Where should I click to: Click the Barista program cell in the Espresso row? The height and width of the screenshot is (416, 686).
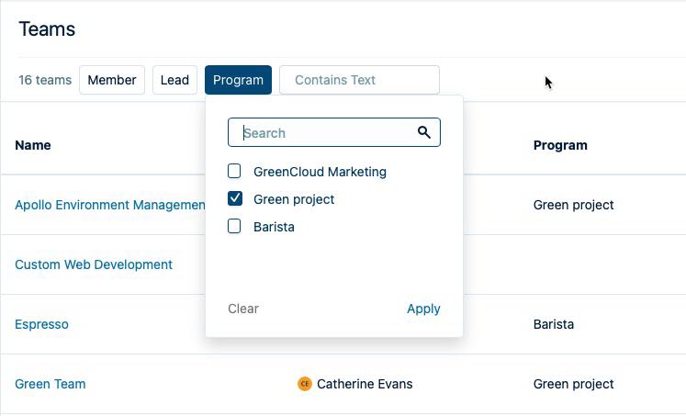coord(554,324)
